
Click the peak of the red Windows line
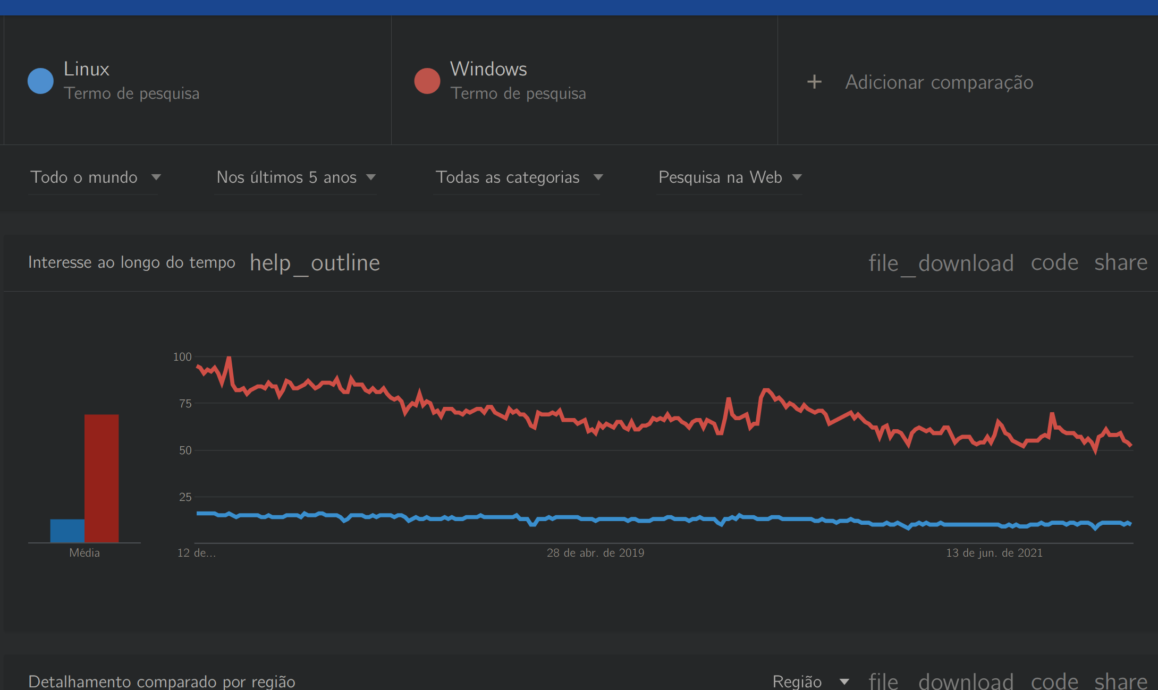coord(229,358)
